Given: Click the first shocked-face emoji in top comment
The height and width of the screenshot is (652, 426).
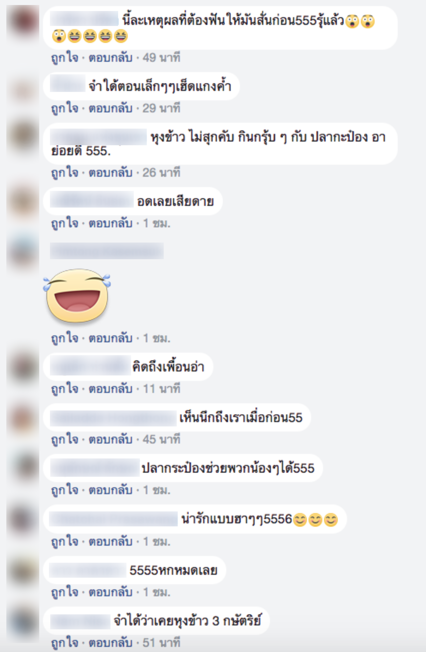Looking at the screenshot, I should pos(352,21).
